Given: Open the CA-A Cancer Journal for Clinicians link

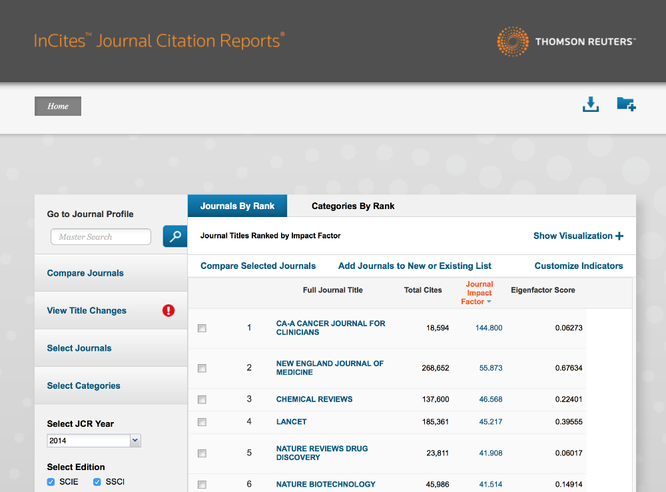Looking at the screenshot, I should click(331, 328).
